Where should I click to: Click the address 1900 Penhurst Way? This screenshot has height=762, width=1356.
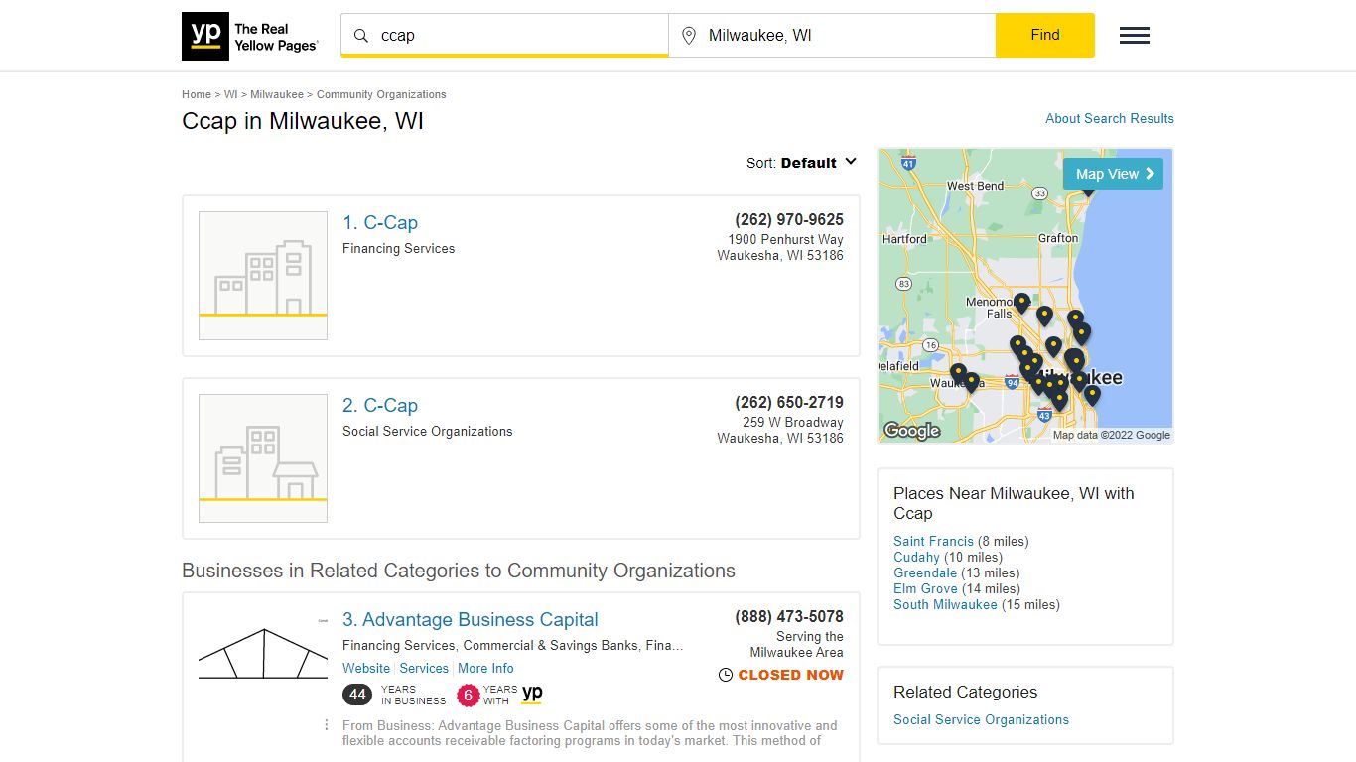click(x=785, y=239)
